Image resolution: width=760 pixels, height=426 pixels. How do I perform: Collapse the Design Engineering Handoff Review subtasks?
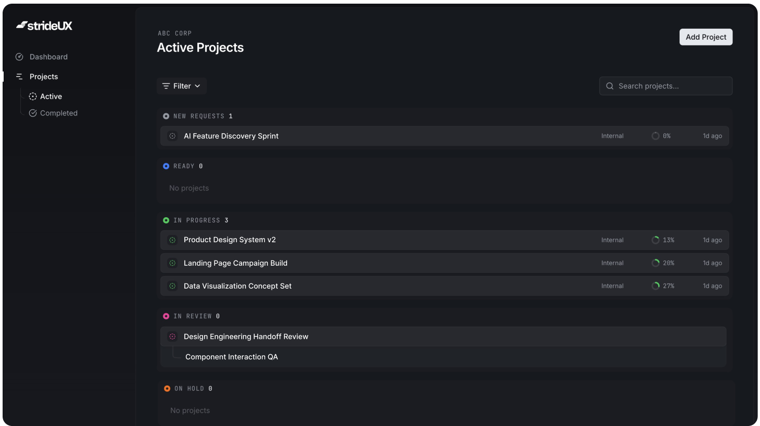point(246,336)
